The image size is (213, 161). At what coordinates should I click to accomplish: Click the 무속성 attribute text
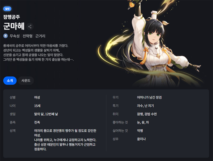pos(15,36)
